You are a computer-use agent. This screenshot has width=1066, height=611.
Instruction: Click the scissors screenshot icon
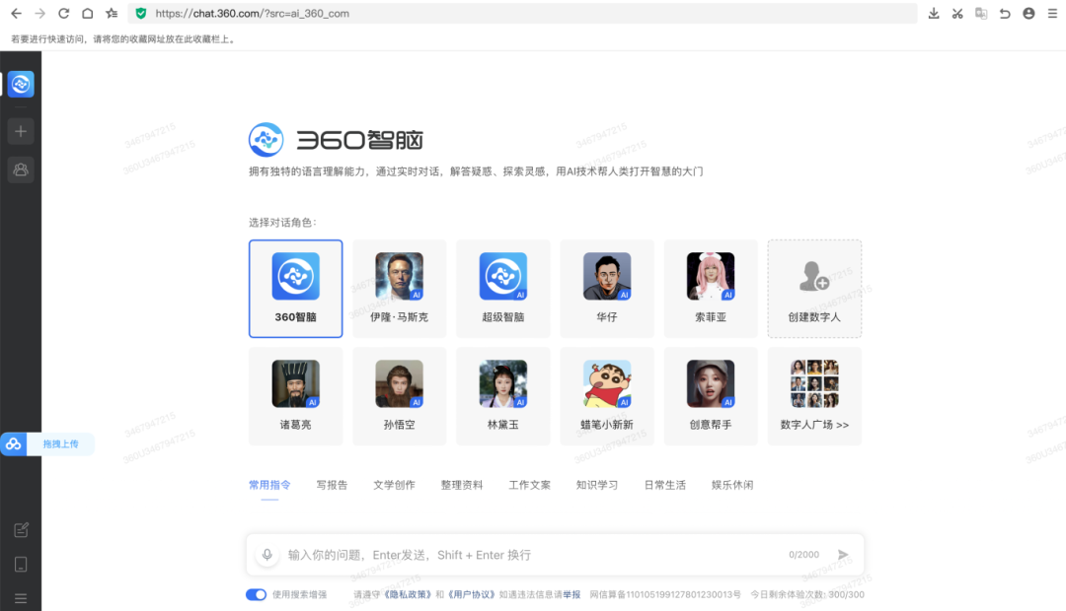pos(957,14)
